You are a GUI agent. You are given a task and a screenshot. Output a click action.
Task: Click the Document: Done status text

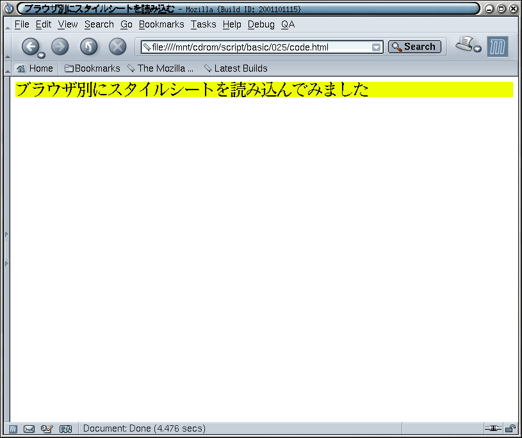(144, 428)
